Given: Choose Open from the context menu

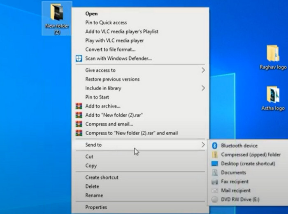Looking at the screenshot, I should [140, 14].
